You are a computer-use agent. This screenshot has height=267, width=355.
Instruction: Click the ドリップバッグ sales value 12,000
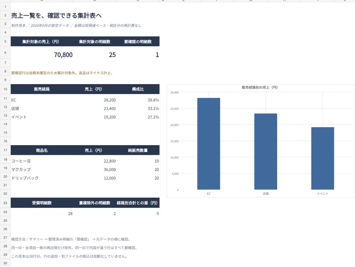(x=109, y=178)
